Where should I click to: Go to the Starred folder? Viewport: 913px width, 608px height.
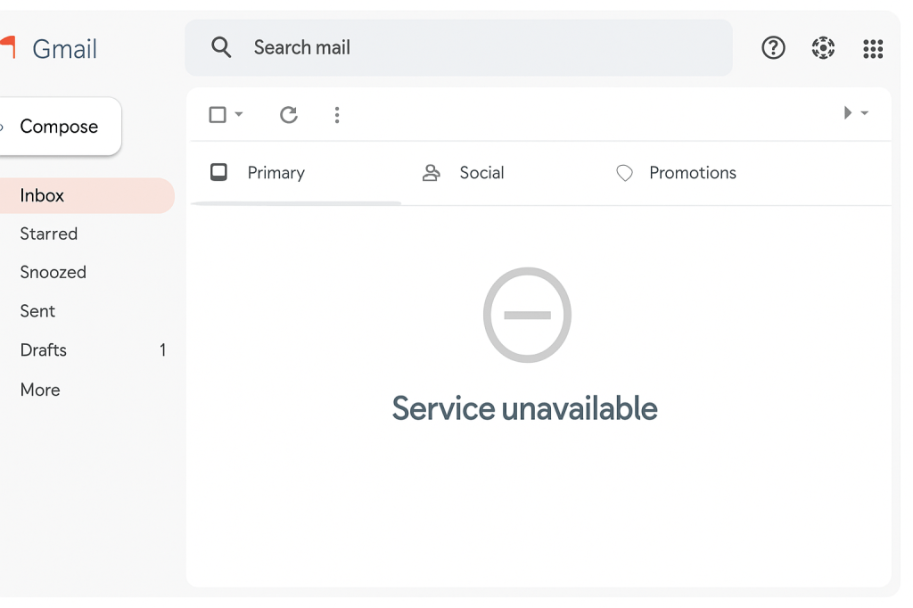pyautogui.click(x=49, y=234)
